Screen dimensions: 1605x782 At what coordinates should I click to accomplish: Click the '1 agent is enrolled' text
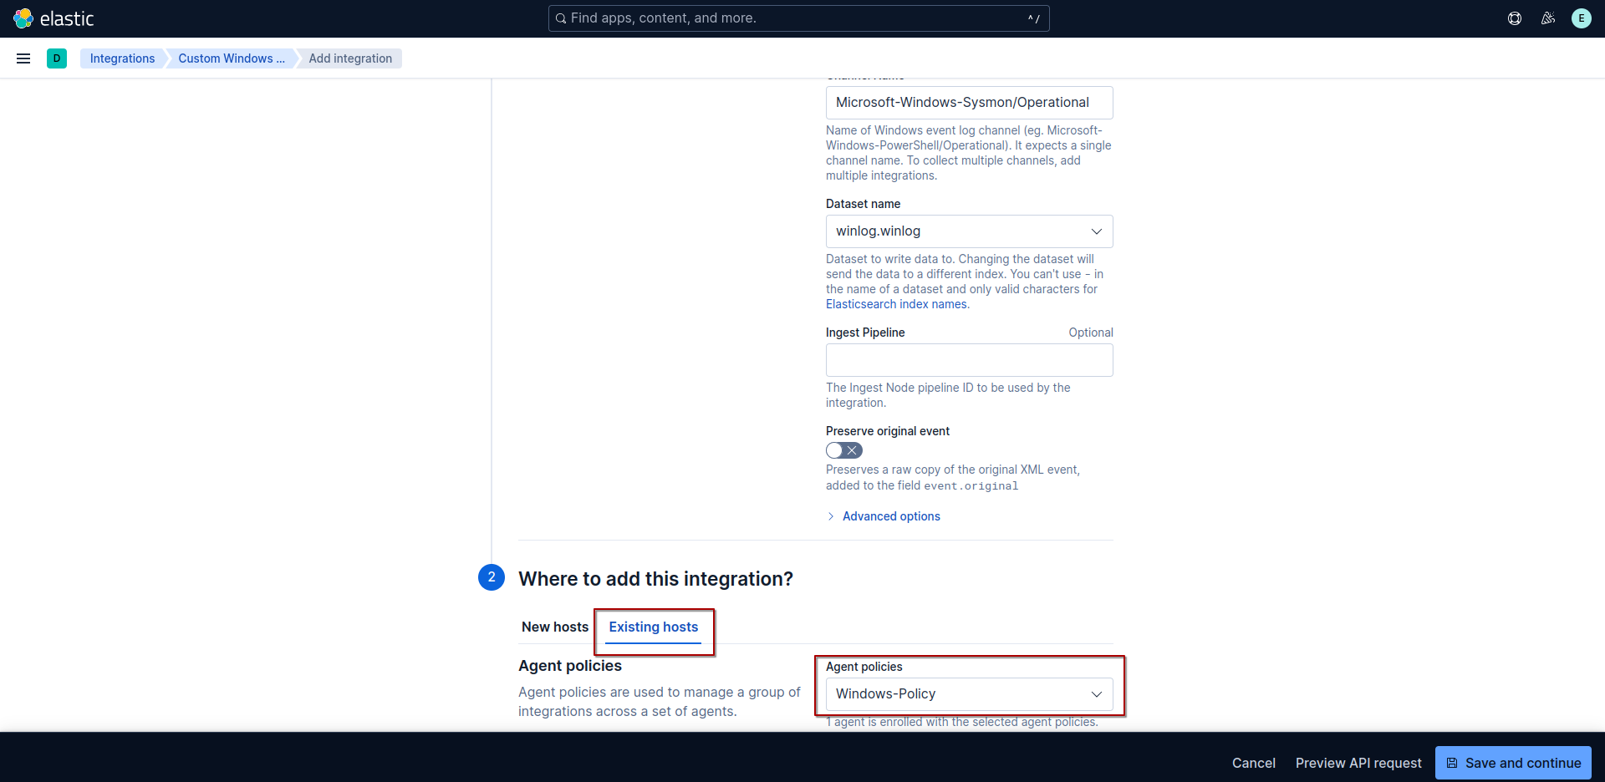pos(962,722)
